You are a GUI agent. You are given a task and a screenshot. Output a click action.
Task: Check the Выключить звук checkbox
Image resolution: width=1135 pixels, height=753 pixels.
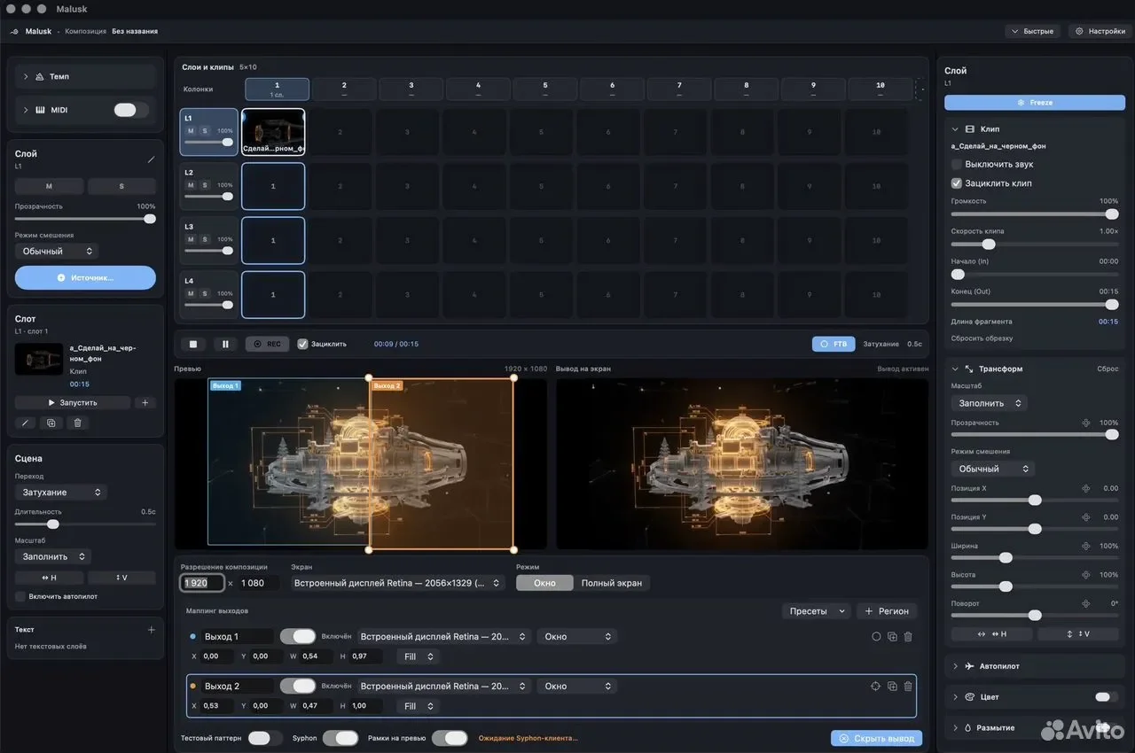(957, 164)
